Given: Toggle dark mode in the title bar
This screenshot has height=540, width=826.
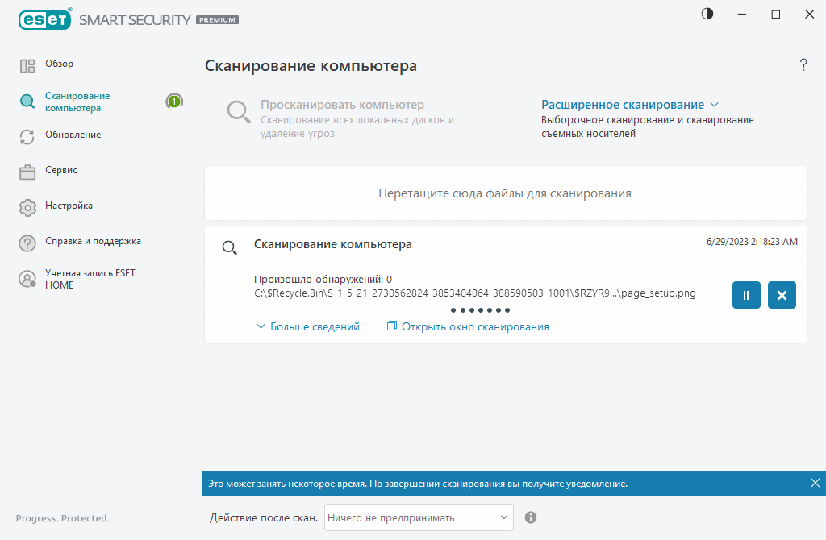Looking at the screenshot, I should (707, 14).
